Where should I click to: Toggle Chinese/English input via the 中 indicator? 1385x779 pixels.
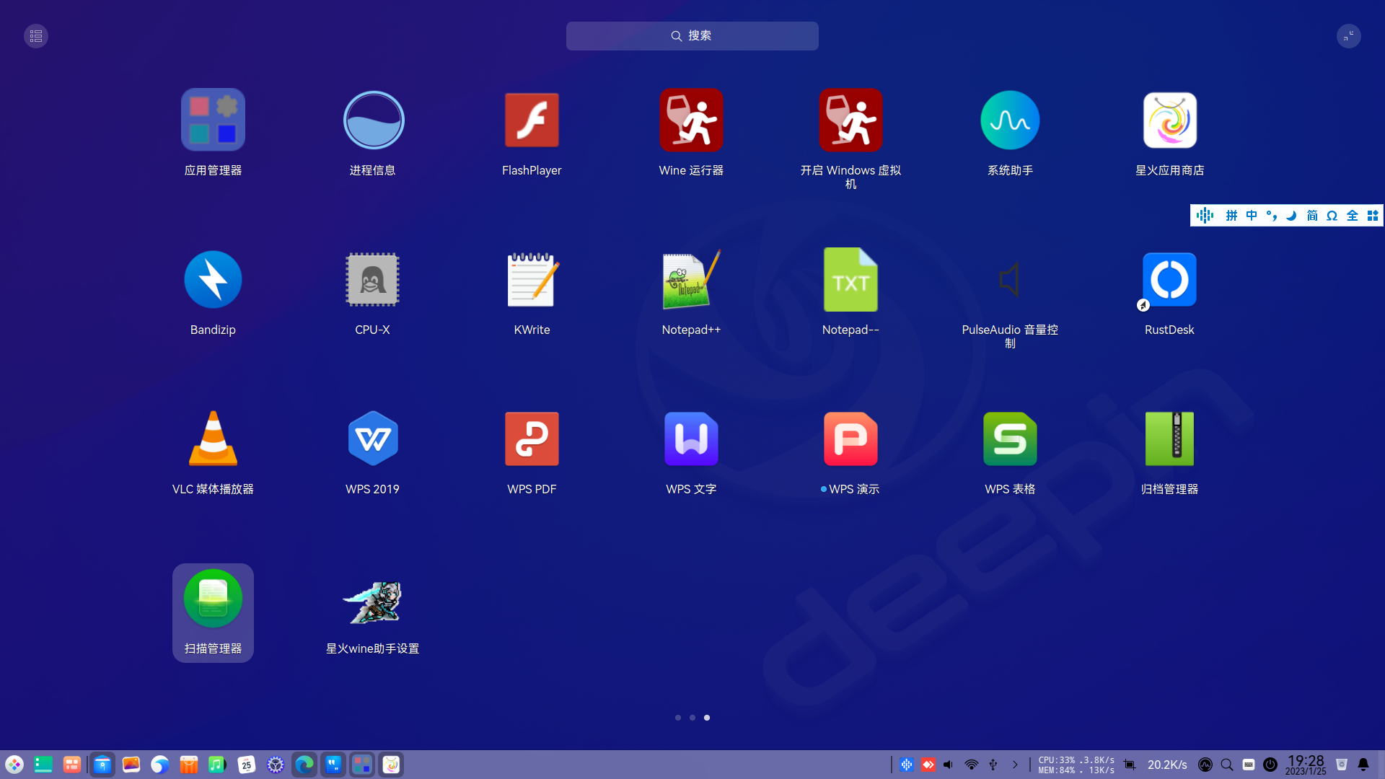coord(1252,215)
